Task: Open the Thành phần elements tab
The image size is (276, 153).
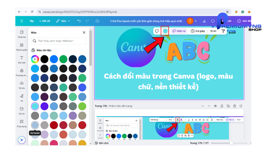Action: tap(22, 47)
